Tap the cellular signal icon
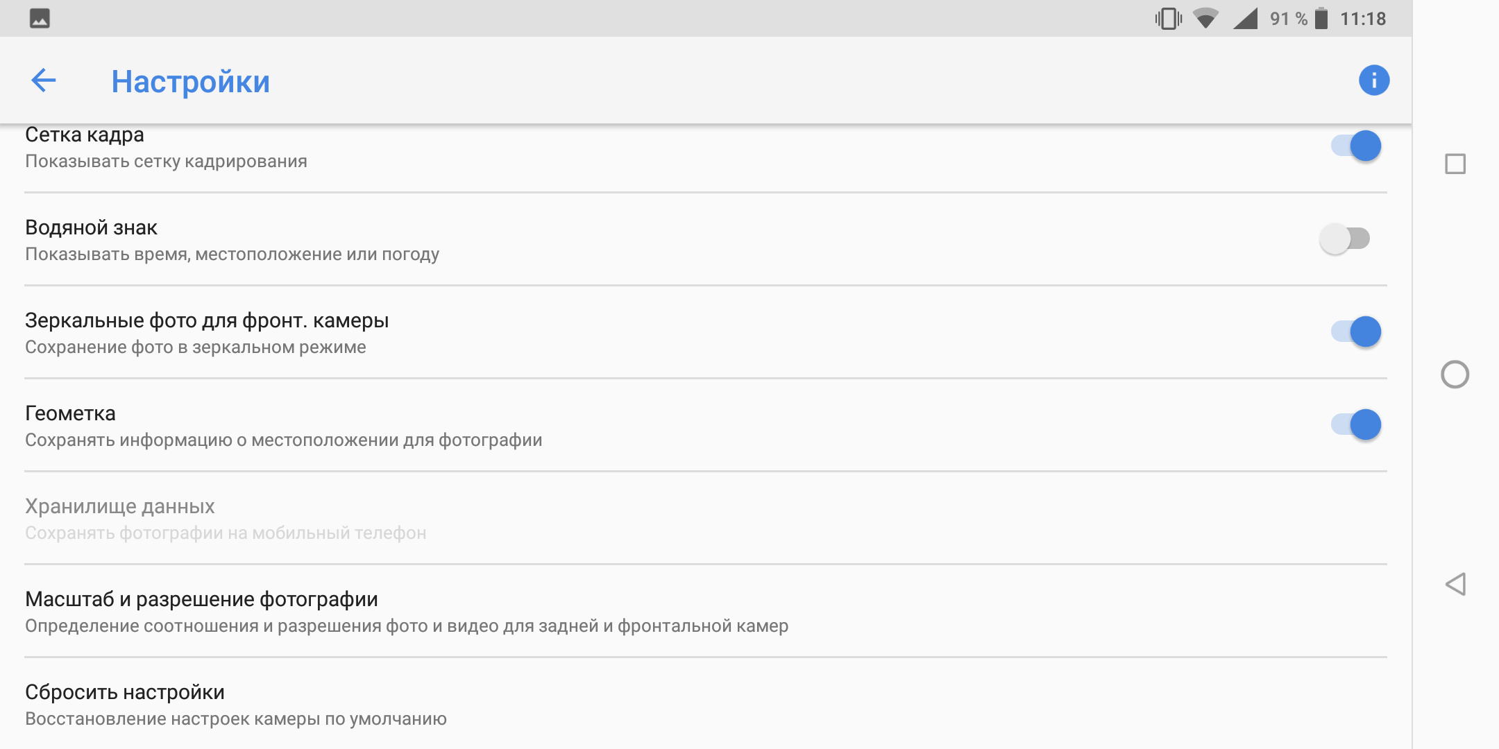 [x=1246, y=19]
